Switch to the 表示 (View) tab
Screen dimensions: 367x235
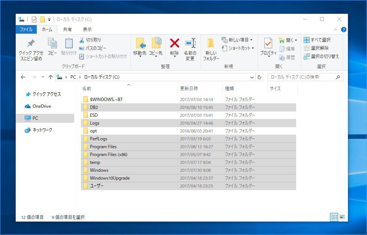click(87, 30)
